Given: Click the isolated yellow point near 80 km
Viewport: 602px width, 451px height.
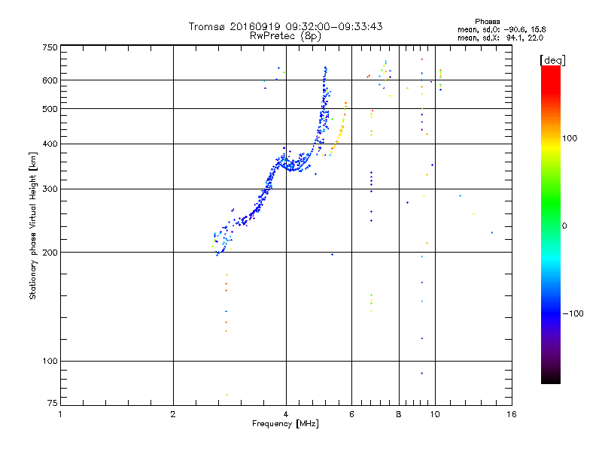Looking at the screenshot, I should 227,395.
